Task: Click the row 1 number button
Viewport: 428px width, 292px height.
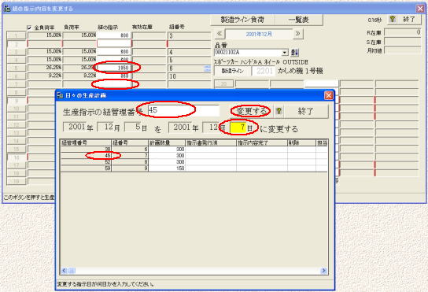Action: [17, 35]
